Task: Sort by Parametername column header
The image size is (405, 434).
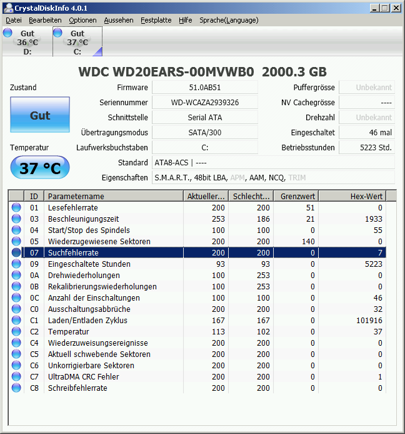Action: [114, 196]
